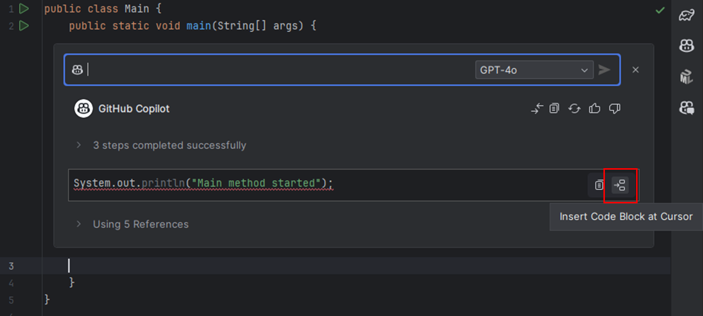Run the Main class from gutter
This screenshot has height=316, width=703.
23,9
